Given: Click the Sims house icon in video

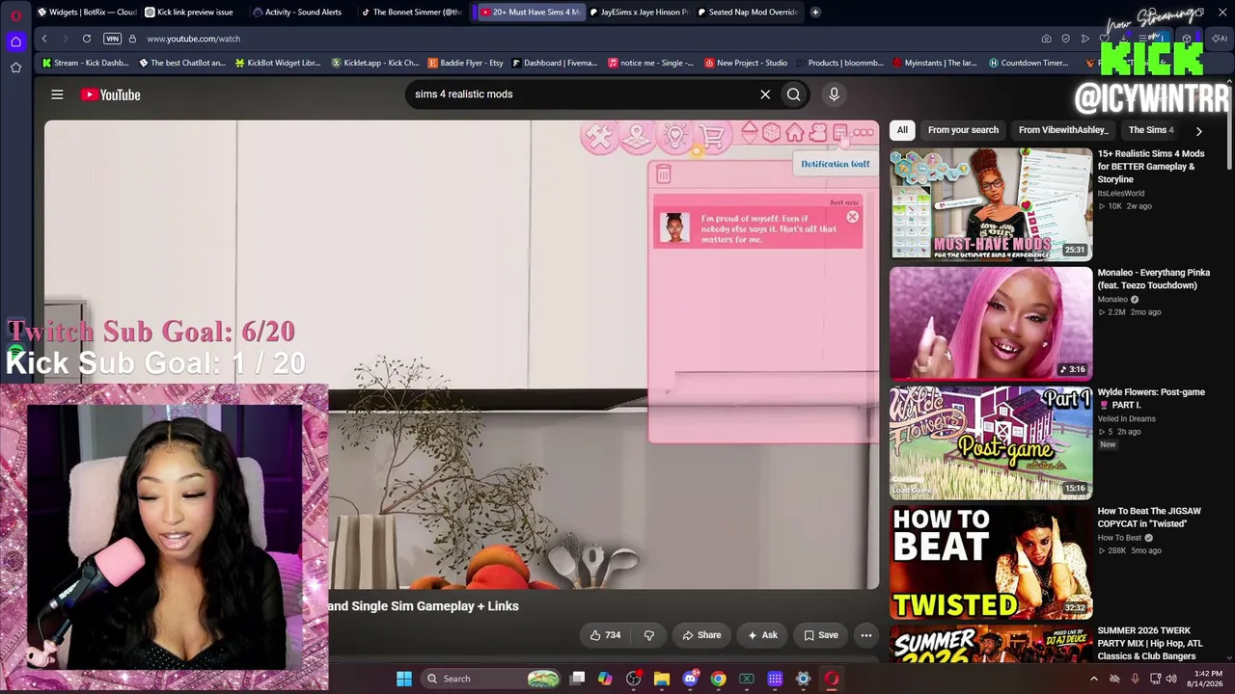Looking at the screenshot, I should click(x=794, y=133).
